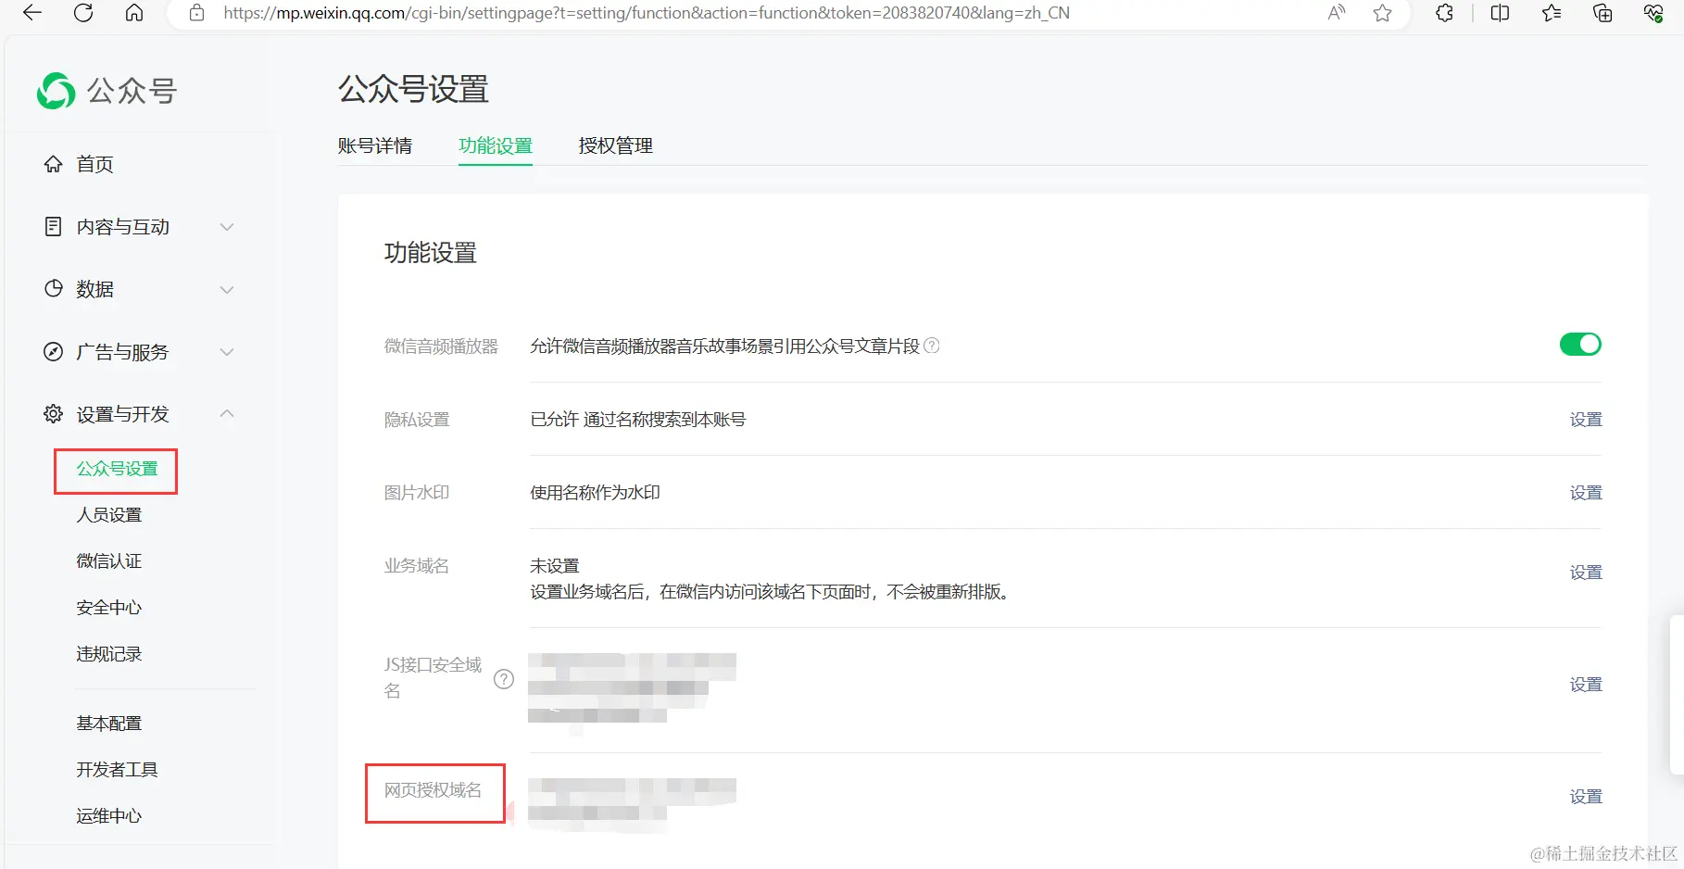Viewport: 1684px width, 869px height.
Task: Open browser extensions puzzle icon
Action: pyautogui.click(x=1444, y=13)
